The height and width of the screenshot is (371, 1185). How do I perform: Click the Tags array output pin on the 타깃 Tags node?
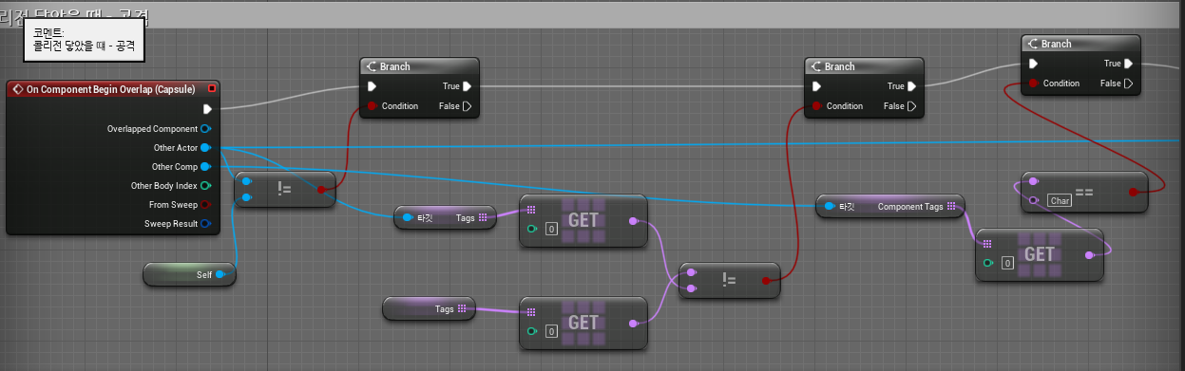(483, 218)
